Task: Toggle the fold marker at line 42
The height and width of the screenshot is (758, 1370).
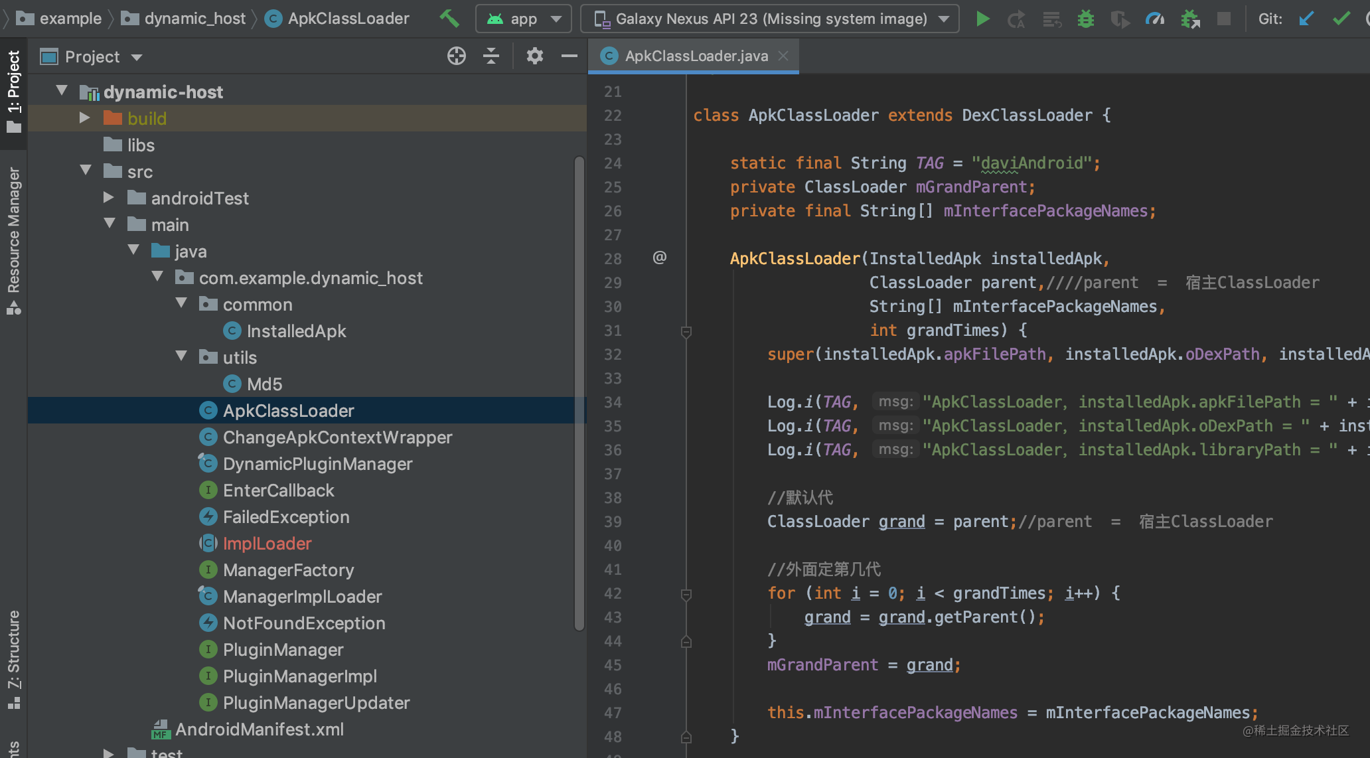Action: coord(686,594)
